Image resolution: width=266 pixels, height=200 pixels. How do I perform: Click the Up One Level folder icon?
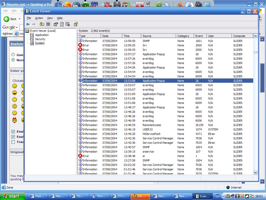click(x=42, y=24)
